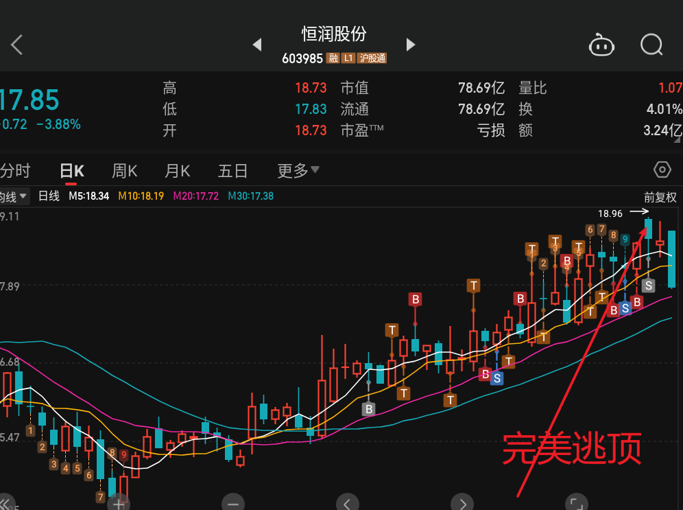Open chart settings hexagon icon
The height and width of the screenshot is (510, 683).
click(662, 170)
